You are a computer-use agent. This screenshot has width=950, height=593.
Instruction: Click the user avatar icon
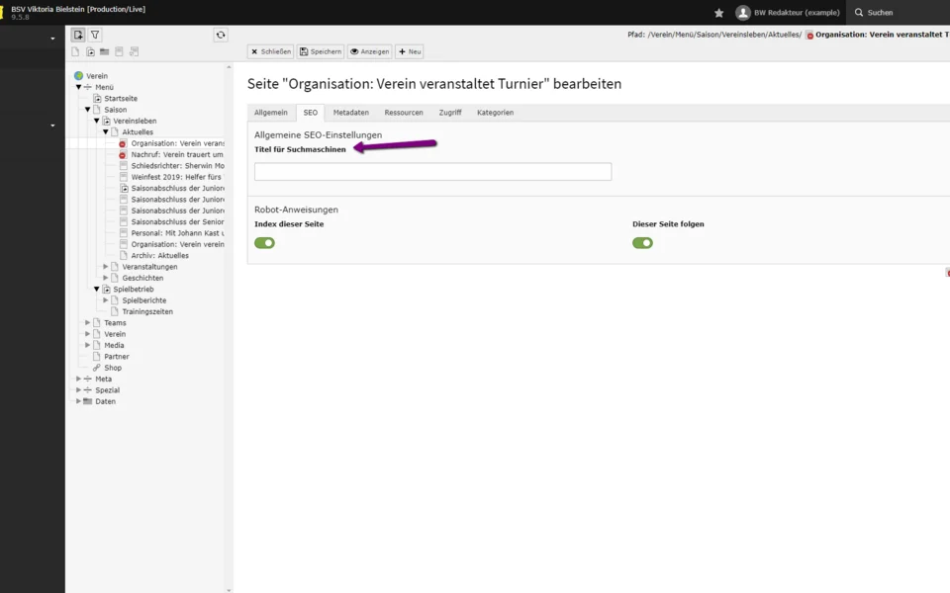click(x=743, y=13)
